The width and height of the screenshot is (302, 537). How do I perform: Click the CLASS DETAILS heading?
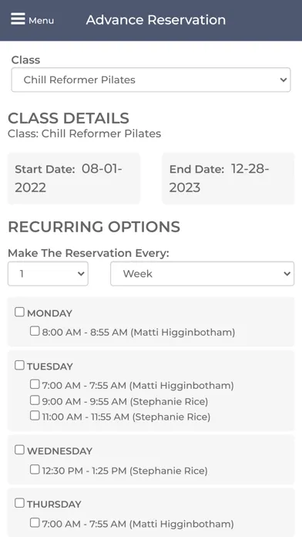[69, 118]
